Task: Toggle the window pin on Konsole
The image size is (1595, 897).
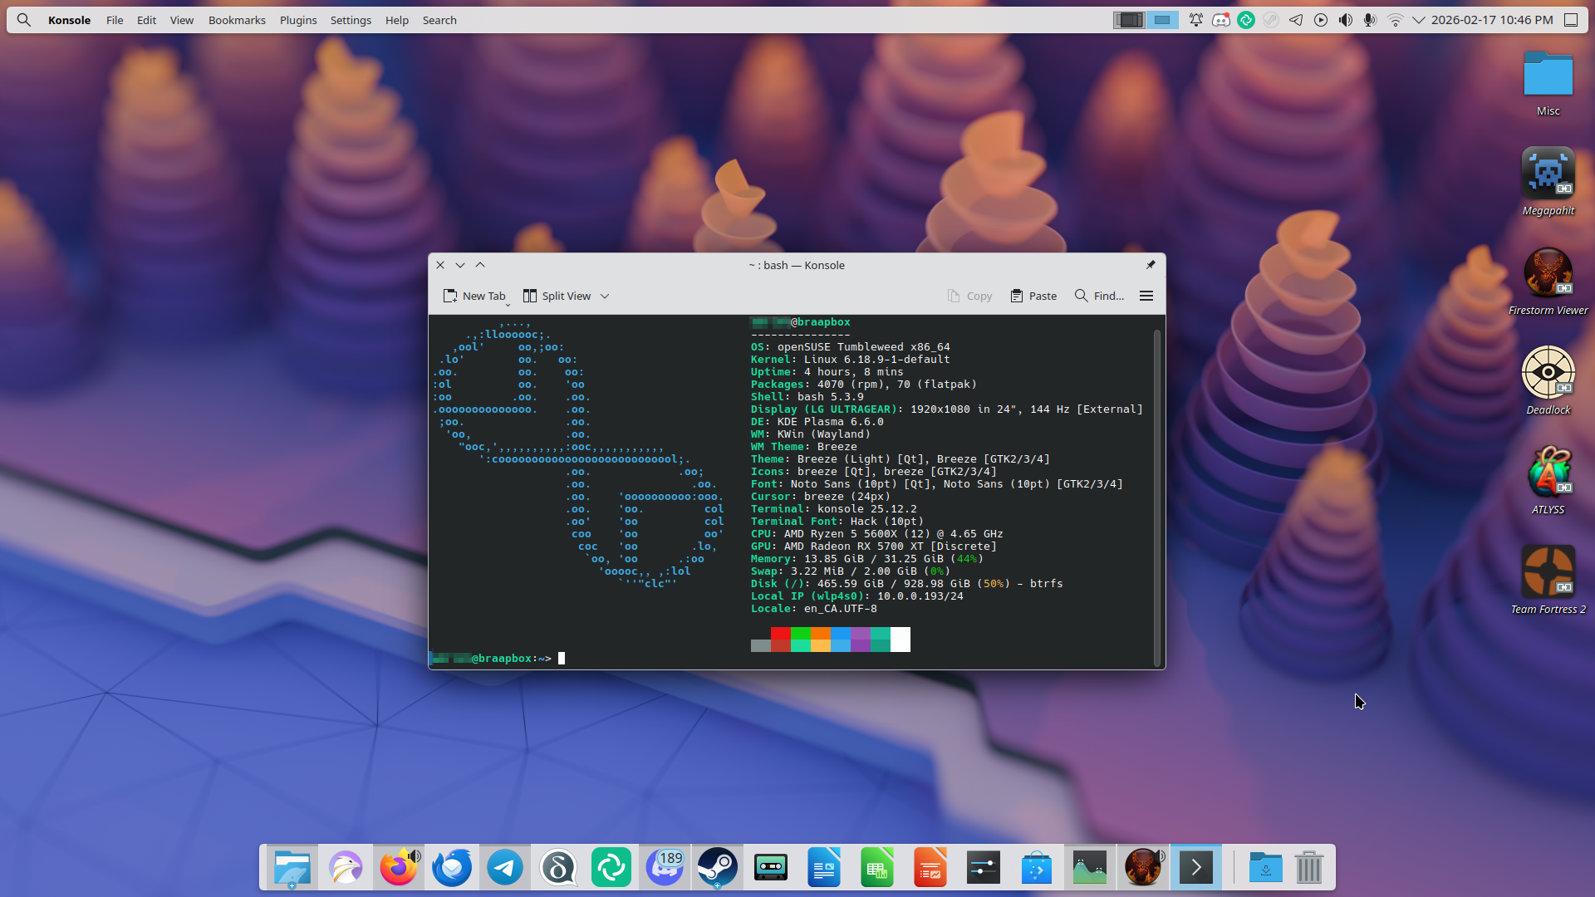Action: pyautogui.click(x=1151, y=265)
